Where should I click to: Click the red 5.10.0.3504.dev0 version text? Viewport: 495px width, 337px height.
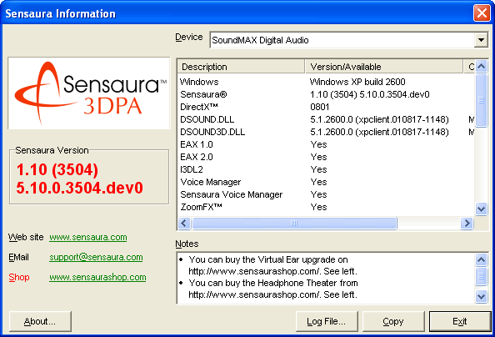[x=79, y=188]
